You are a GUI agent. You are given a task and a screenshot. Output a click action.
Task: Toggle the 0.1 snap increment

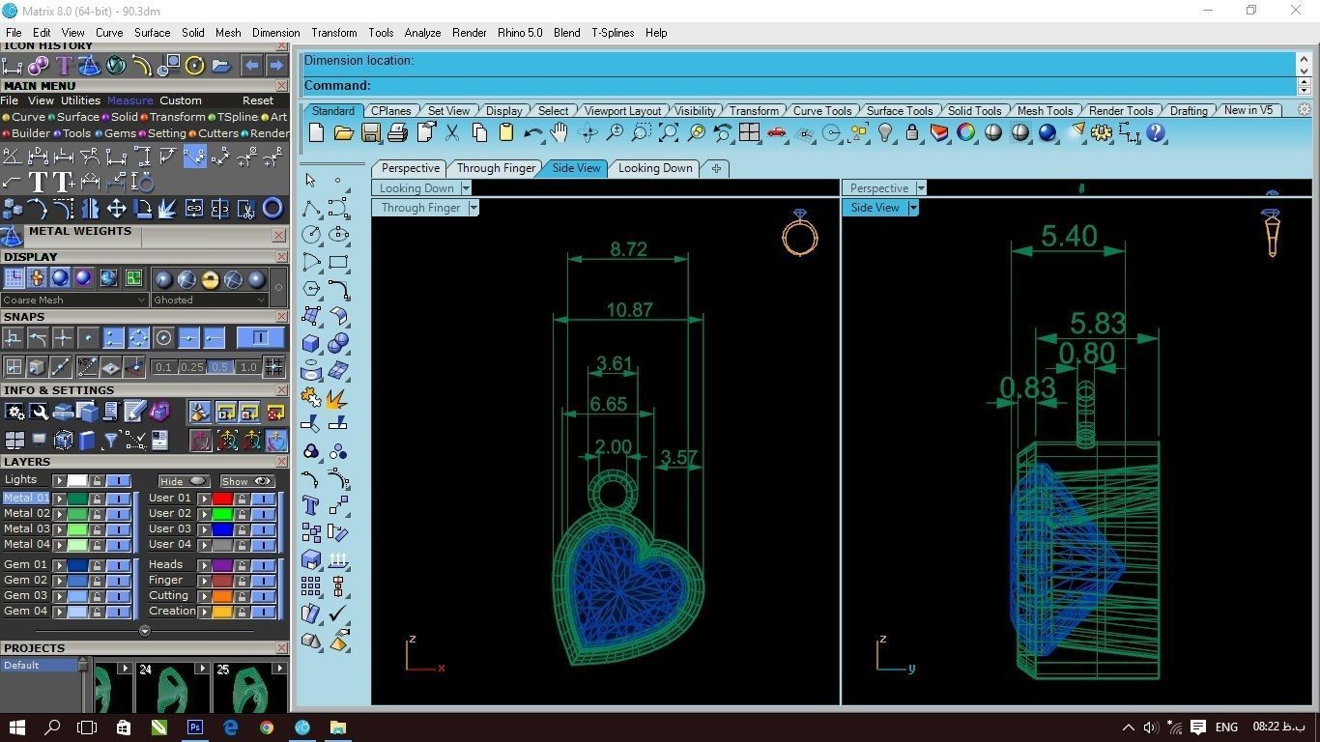coord(164,367)
